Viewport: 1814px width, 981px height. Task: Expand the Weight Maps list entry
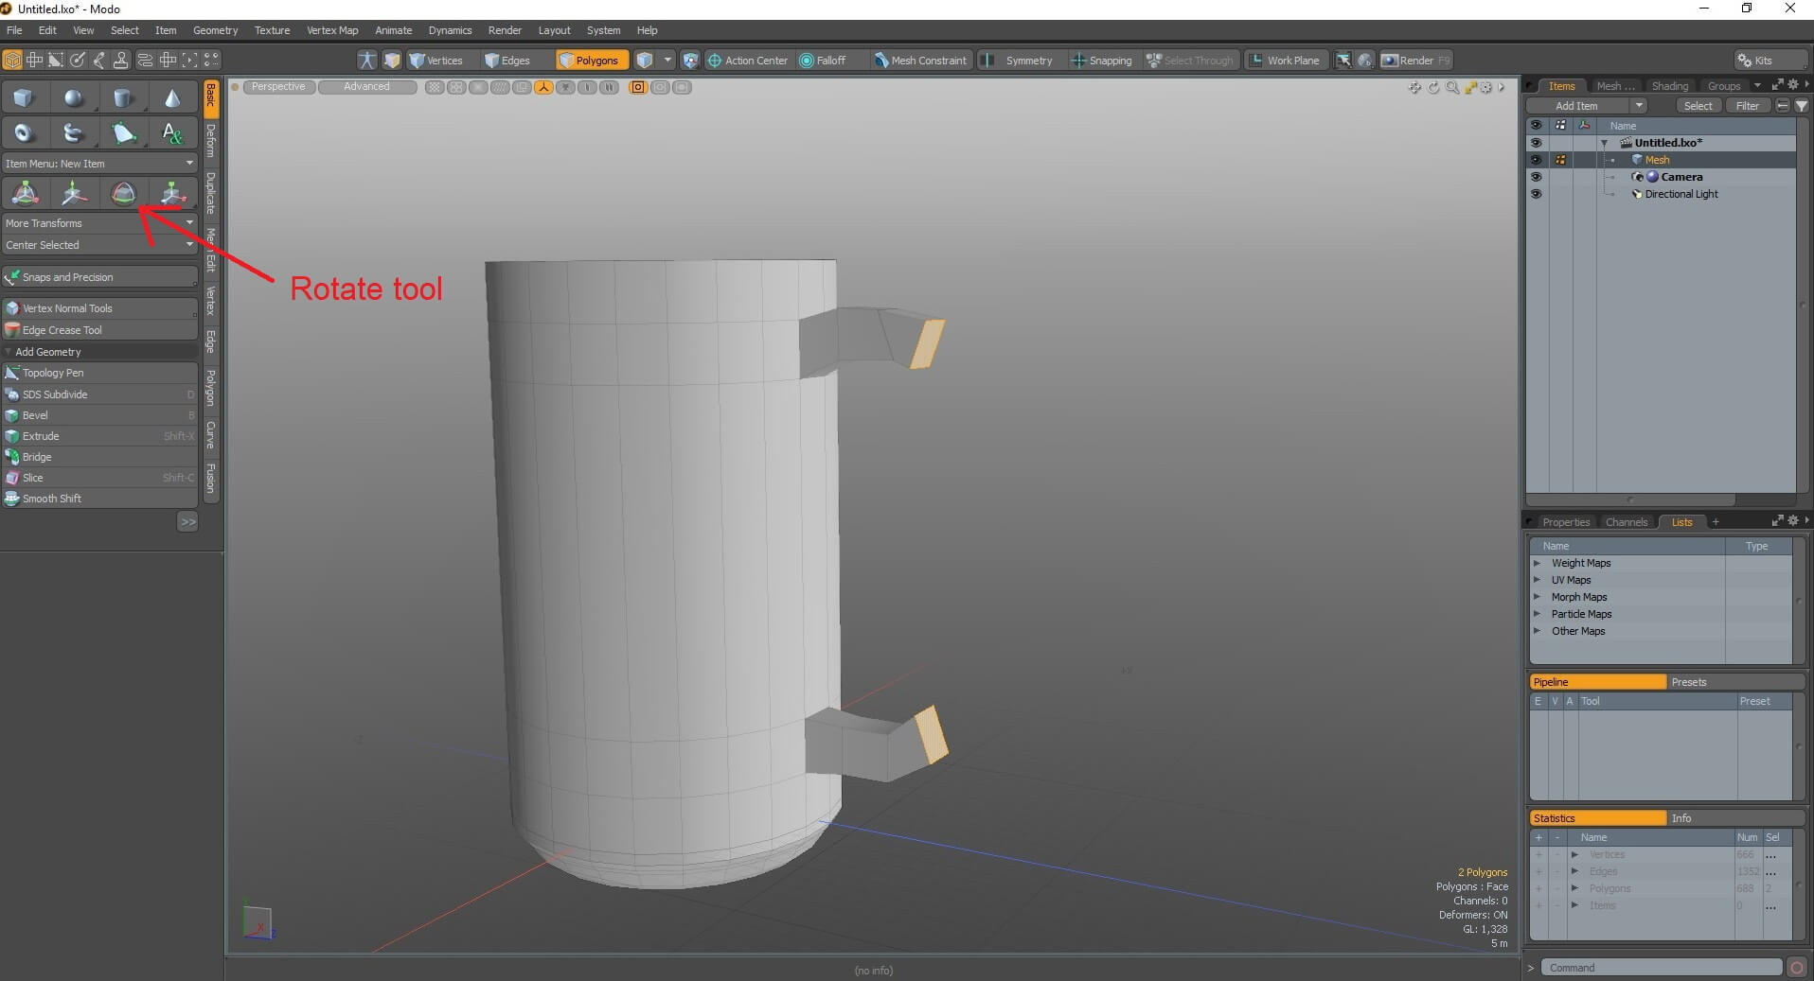click(1538, 562)
